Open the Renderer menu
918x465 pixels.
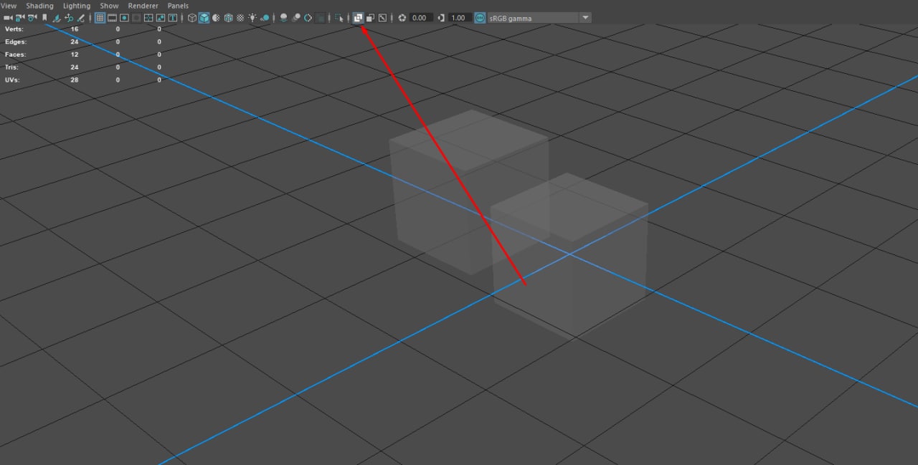point(143,6)
